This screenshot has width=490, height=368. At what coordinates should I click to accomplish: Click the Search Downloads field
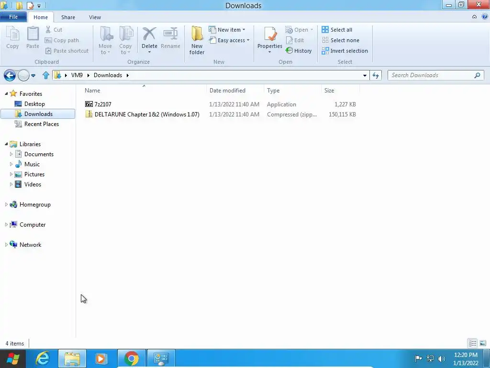[435, 75]
